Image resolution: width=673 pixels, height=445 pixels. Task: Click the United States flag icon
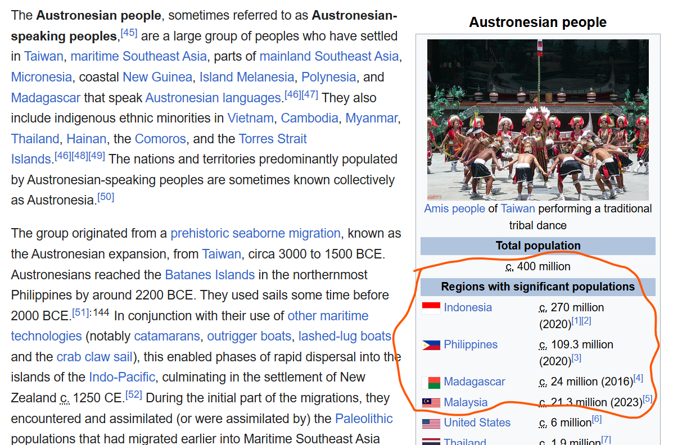(x=431, y=423)
